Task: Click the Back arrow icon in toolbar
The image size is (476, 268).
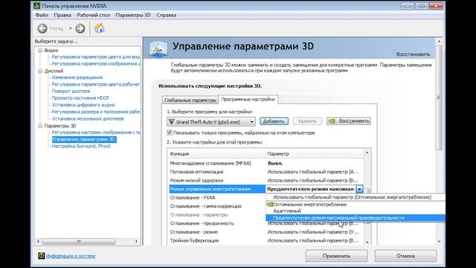Action: point(42,28)
